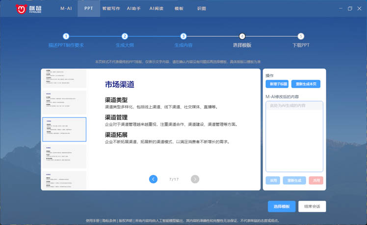Click the 采用 button
The height and width of the screenshot is (225, 367).
tap(273, 180)
